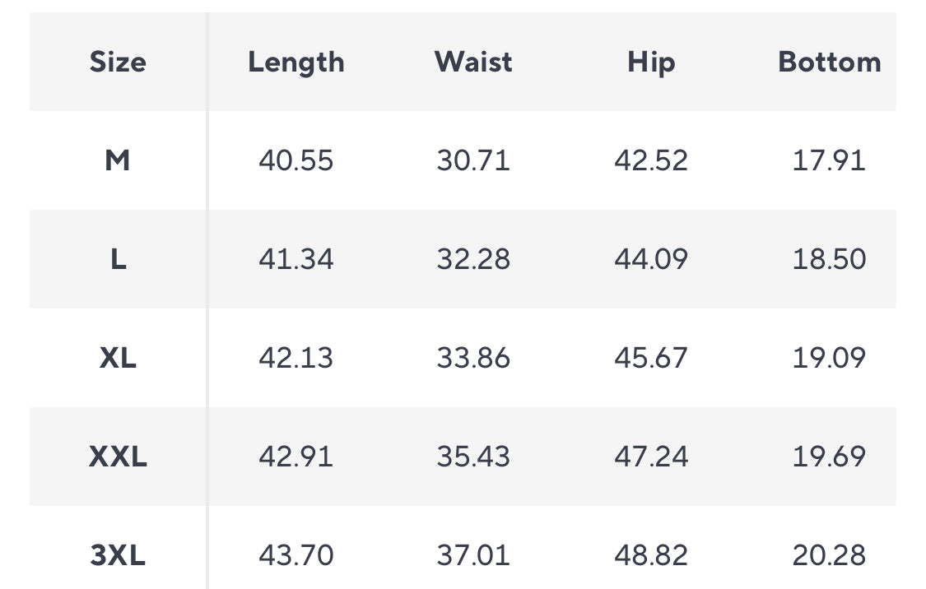Select the M size row label
The width and height of the screenshot is (926, 589).
tap(118, 160)
